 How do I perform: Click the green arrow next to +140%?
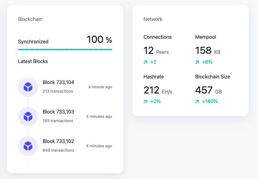[x=197, y=101]
